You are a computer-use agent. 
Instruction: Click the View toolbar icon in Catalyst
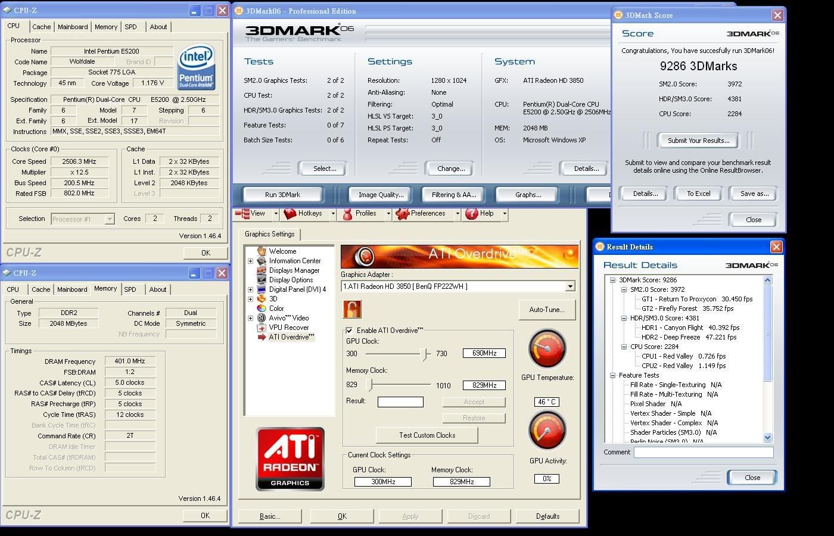242,213
